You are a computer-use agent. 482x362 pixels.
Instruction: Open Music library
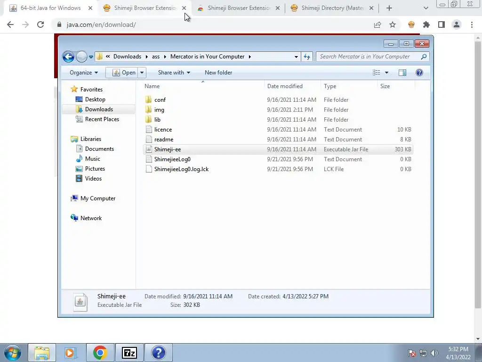(x=93, y=158)
